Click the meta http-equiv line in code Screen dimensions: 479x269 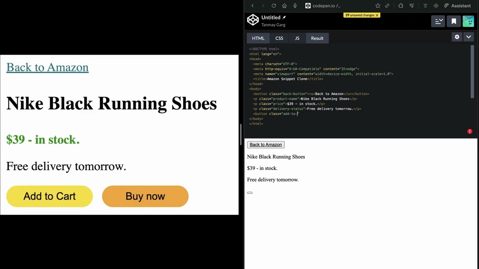(306, 69)
